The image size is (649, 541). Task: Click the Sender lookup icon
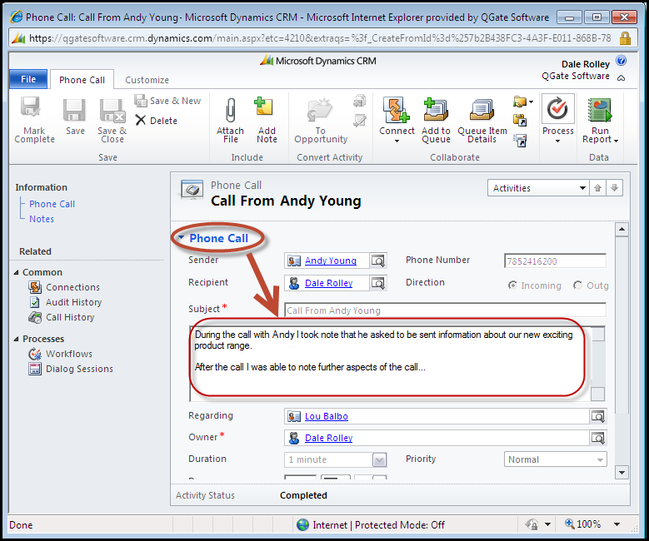(x=378, y=261)
